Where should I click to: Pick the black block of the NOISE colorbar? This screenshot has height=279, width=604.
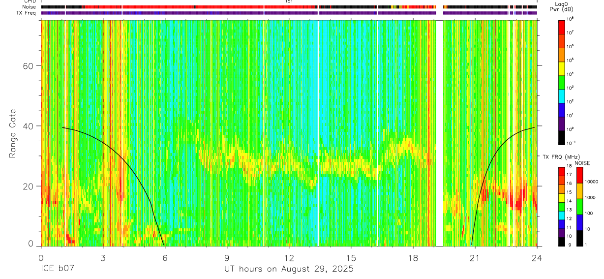click(x=579, y=238)
